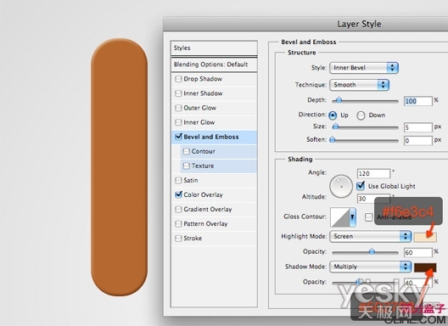Select the Down direction radio button
The image size is (448, 326).
tap(361, 115)
